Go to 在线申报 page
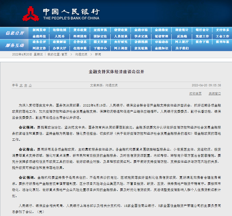The image size is (232, 216). point(80,48)
